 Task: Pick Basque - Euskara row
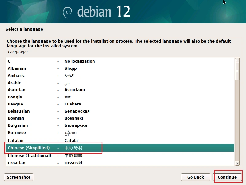click(x=120, y=104)
